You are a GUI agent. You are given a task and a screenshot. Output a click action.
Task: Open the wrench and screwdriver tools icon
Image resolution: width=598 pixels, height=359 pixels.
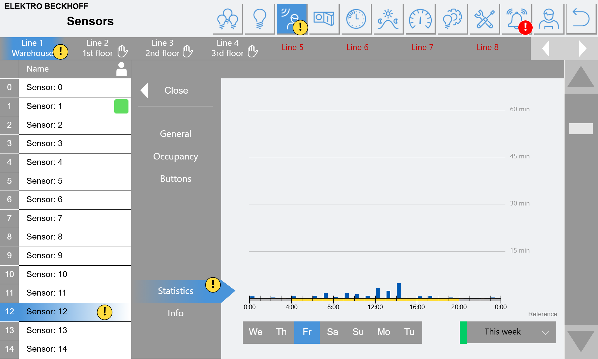coord(484,19)
